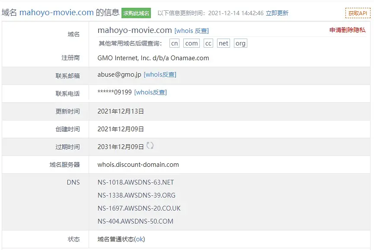374x250 pixels.
Task: Click the 立即更新 link
Action: pos(277,13)
